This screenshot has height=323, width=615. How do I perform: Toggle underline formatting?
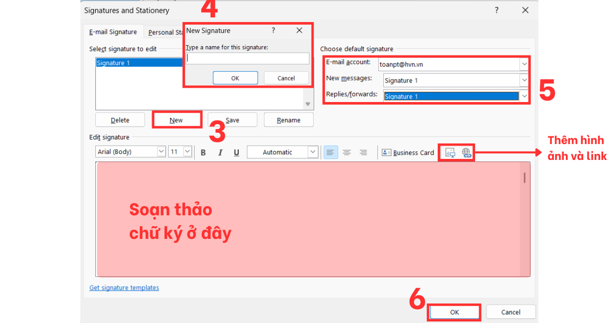237,152
